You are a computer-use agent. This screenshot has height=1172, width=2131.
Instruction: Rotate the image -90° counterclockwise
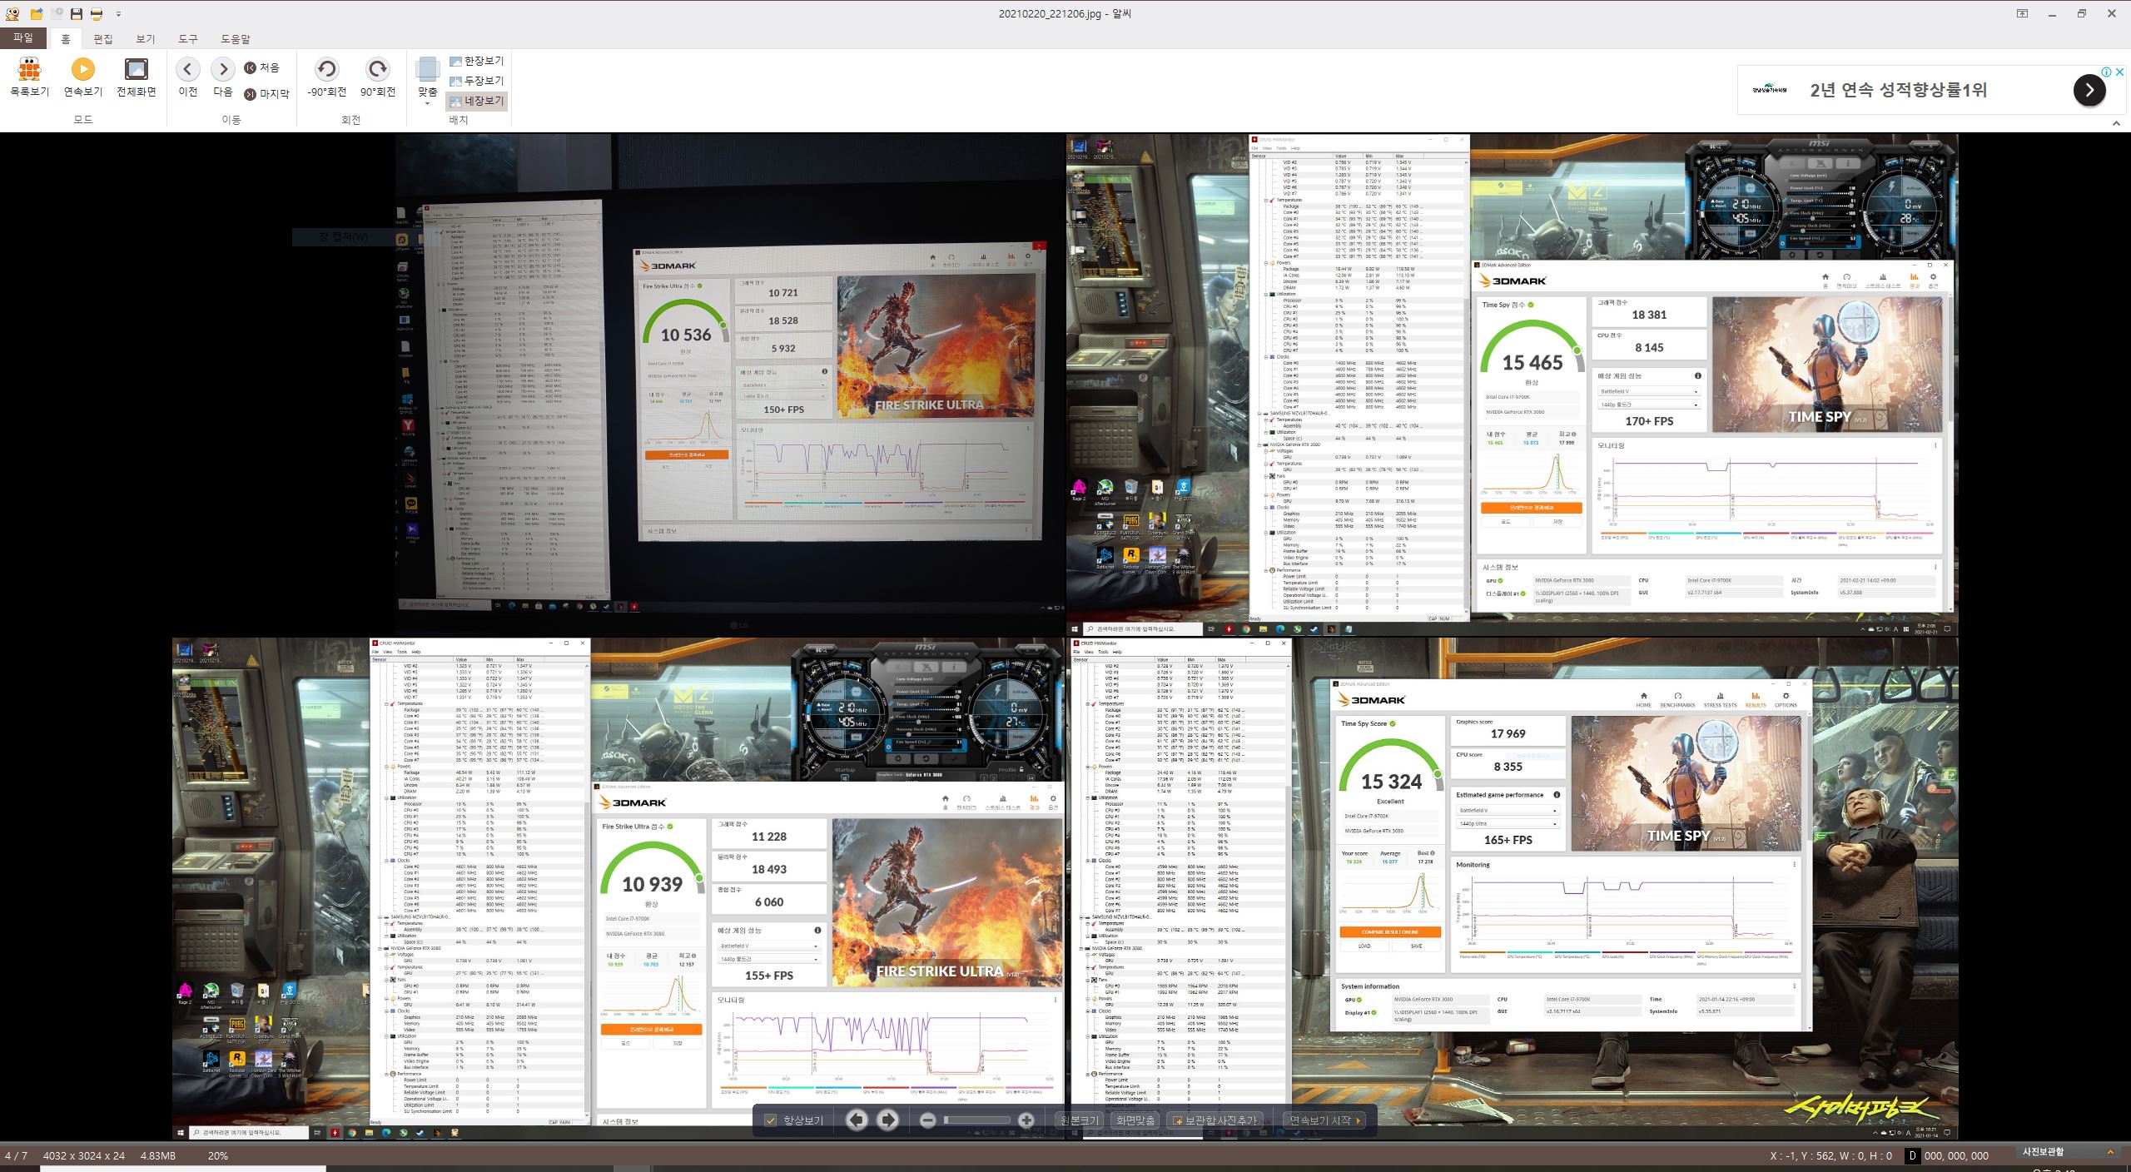click(x=327, y=78)
